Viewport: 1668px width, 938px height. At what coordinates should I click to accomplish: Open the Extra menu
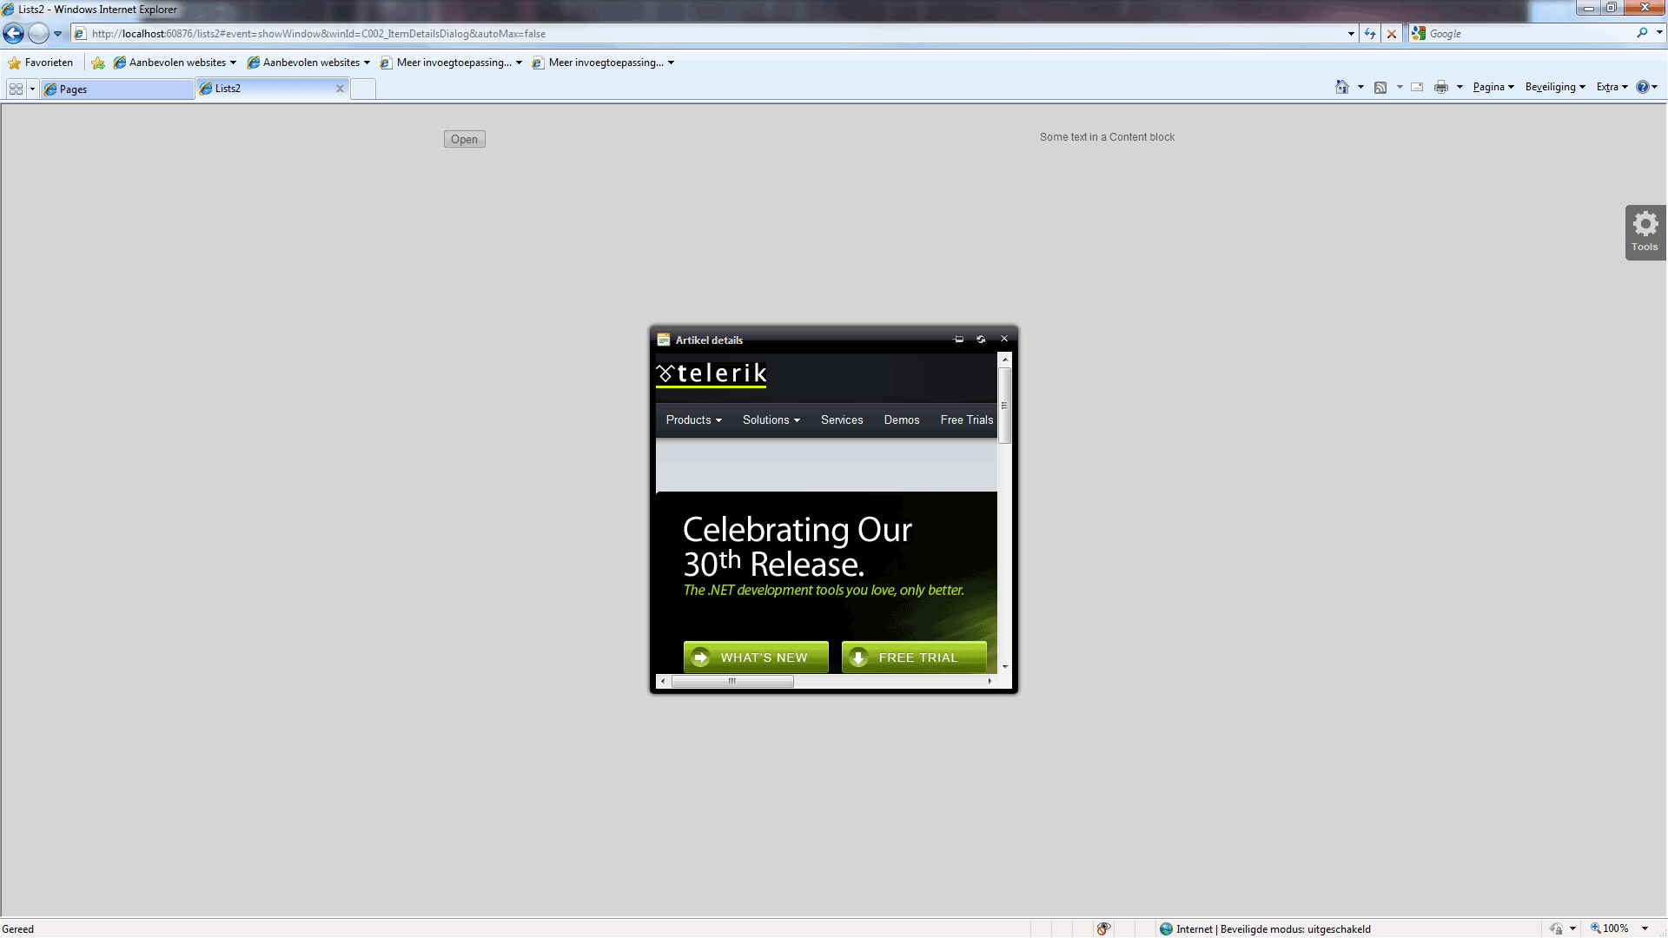coord(1612,87)
